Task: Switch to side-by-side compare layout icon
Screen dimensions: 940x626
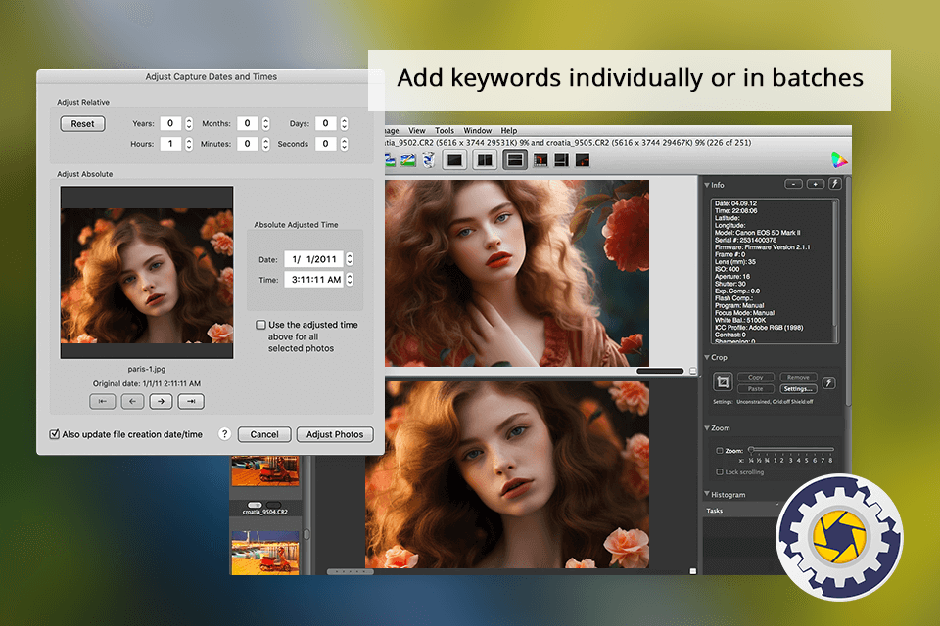Action: [485, 160]
